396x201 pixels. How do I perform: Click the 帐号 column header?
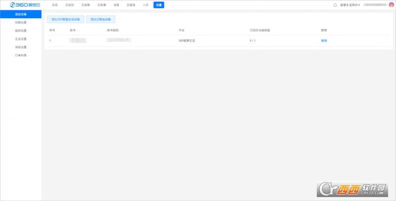[73, 30]
